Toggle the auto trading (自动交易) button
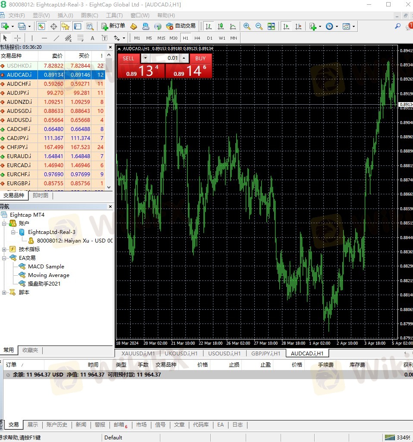Viewport: 413px width, 442px height. click(181, 26)
